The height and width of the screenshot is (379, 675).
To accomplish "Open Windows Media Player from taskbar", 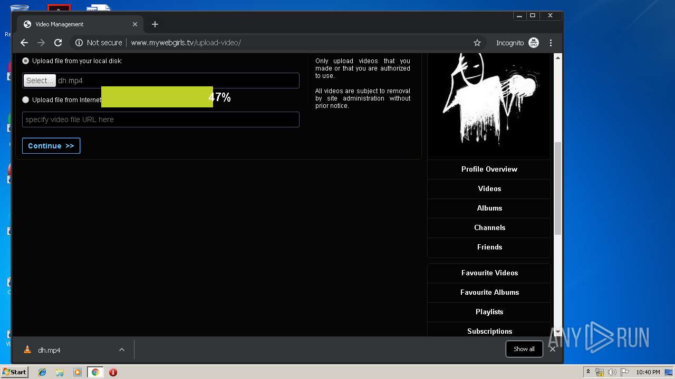I will click(x=78, y=372).
